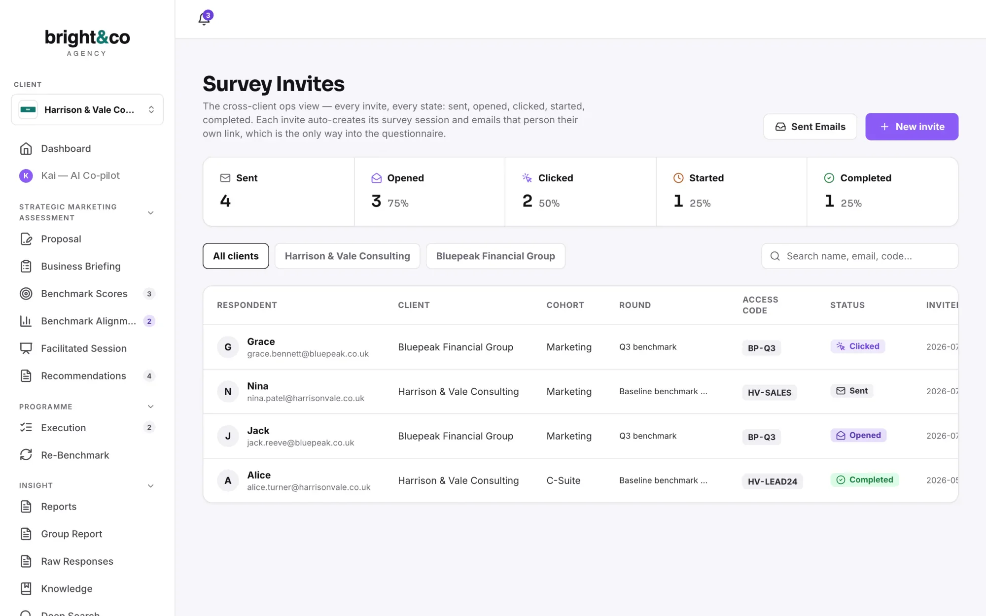Viewport: 986px width, 616px height.
Task: Click the Recommendations document icon
Action: click(x=26, y=376)
